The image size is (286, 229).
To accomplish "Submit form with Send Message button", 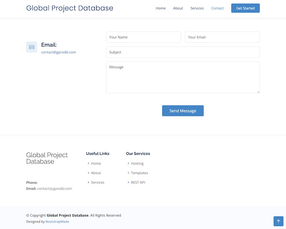I will click(183, 111).
